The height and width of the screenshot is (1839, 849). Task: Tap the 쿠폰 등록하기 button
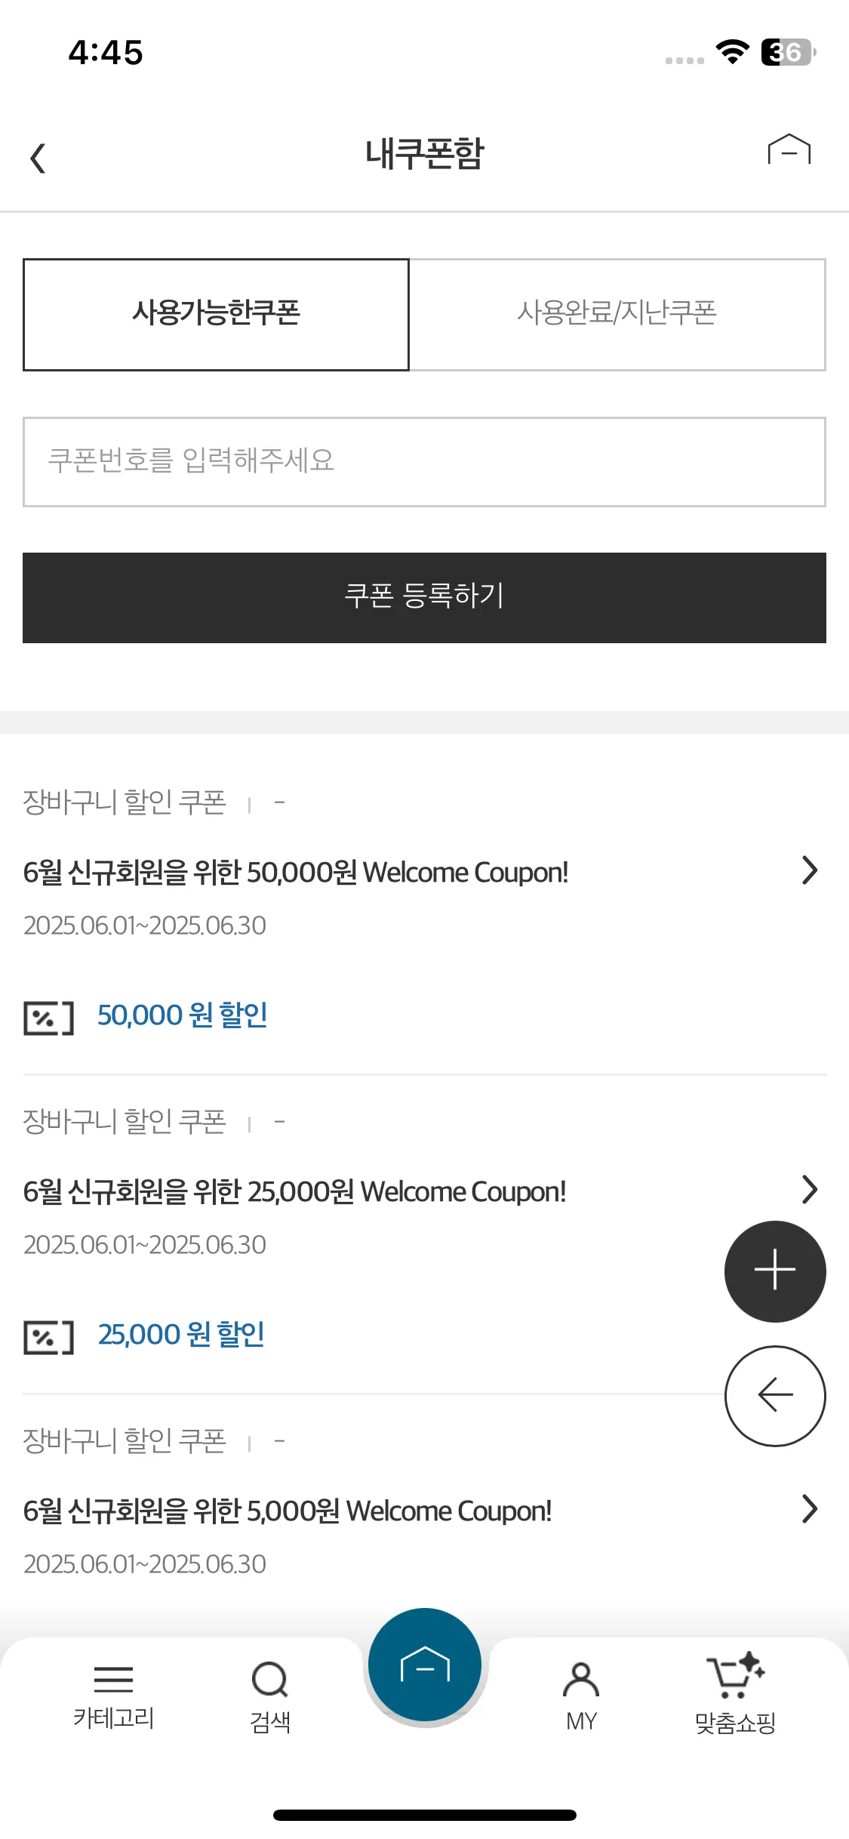click(x=424, y=598)
